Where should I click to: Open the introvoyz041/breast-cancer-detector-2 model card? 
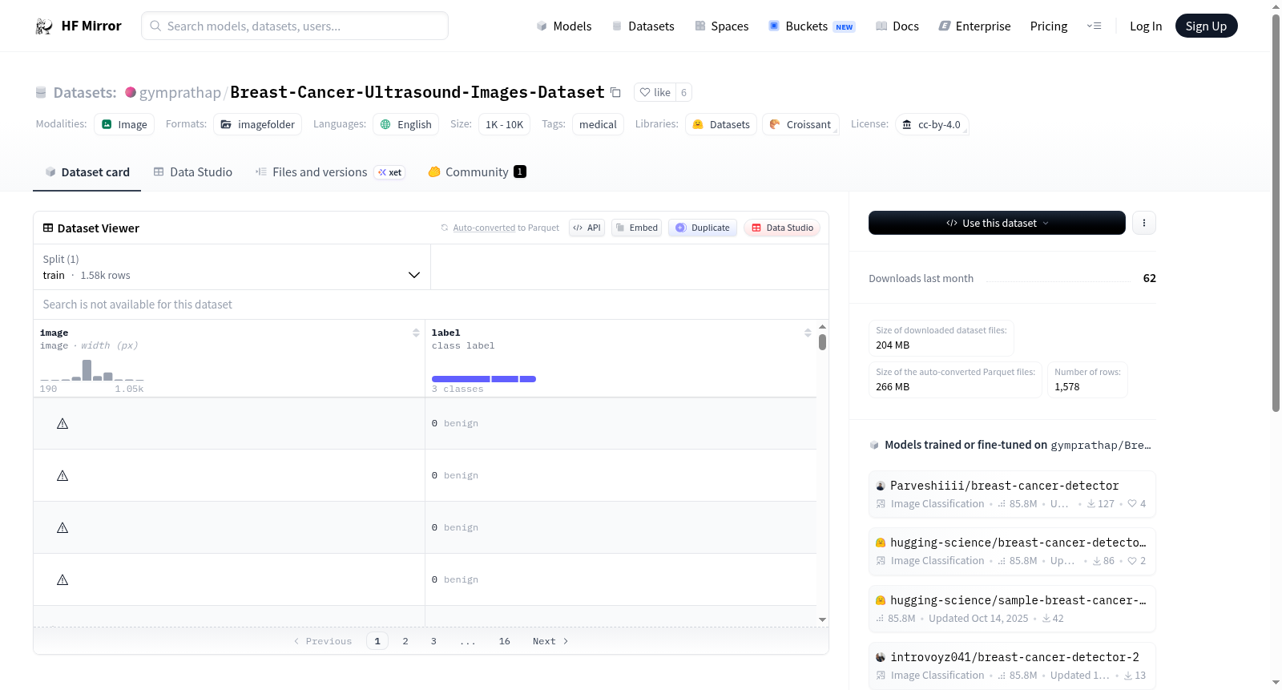[x=1012, y=666]
